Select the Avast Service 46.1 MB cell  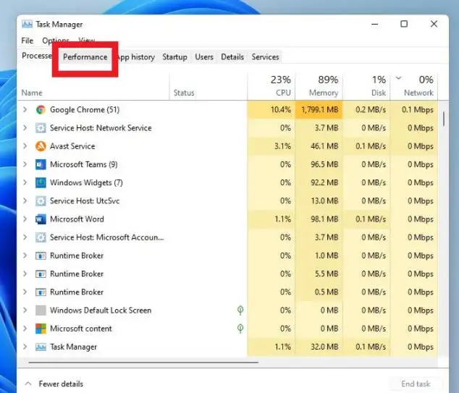(319, 146)
